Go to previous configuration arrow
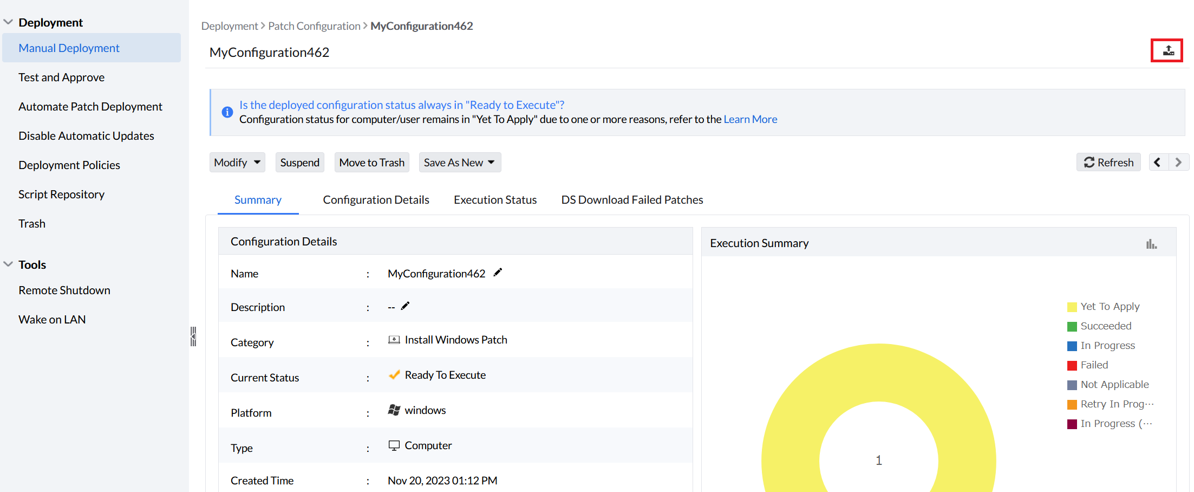Image resolution: width=1194 pixels, height=492 pixels. (1158, 163)
